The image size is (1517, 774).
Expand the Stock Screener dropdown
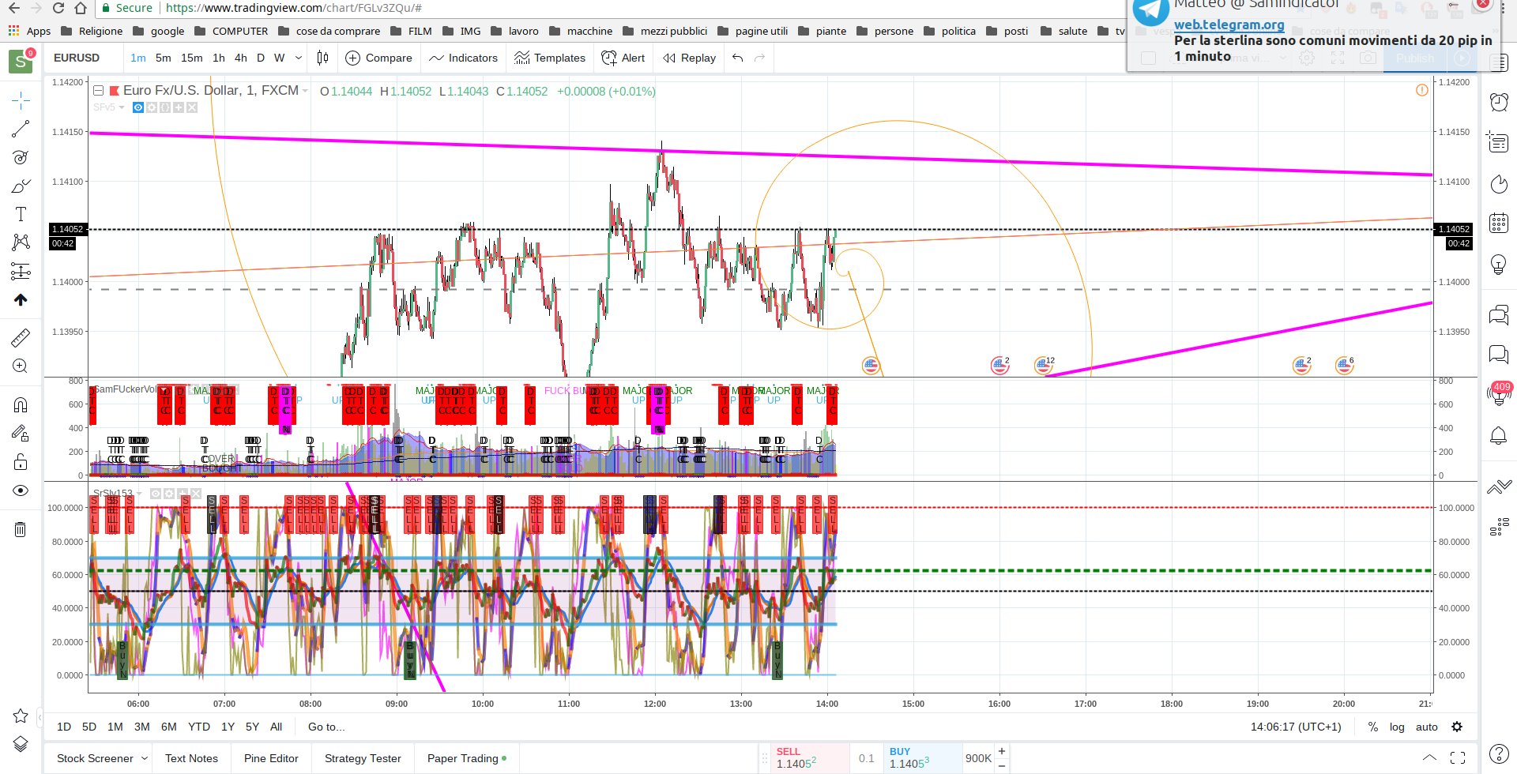pos(145,758)
